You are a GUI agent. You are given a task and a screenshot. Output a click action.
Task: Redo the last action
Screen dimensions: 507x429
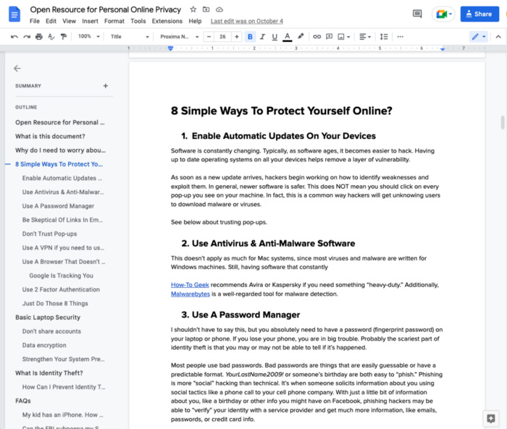click(27, 37)
